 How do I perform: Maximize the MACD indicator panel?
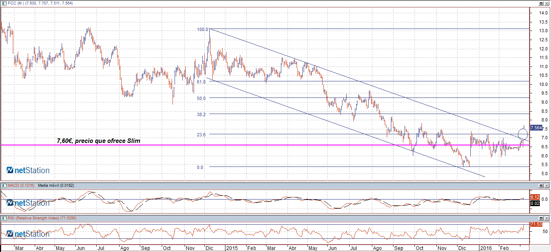coord(541,185)
